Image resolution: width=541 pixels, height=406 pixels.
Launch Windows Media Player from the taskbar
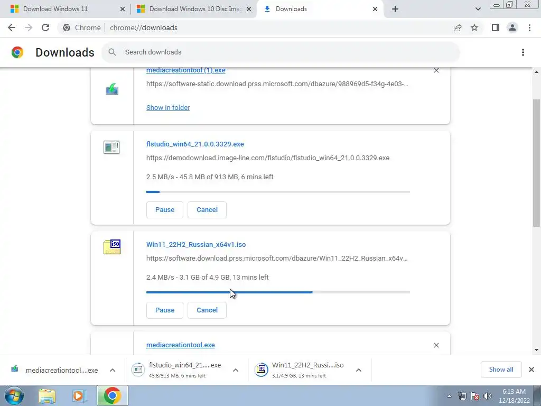[79, 395]
